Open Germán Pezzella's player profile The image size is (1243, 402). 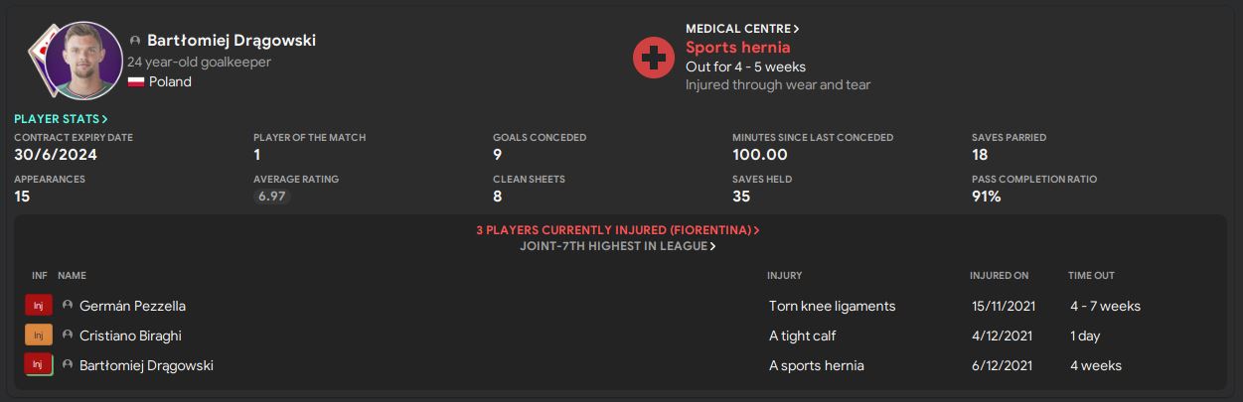click(132, 306)
